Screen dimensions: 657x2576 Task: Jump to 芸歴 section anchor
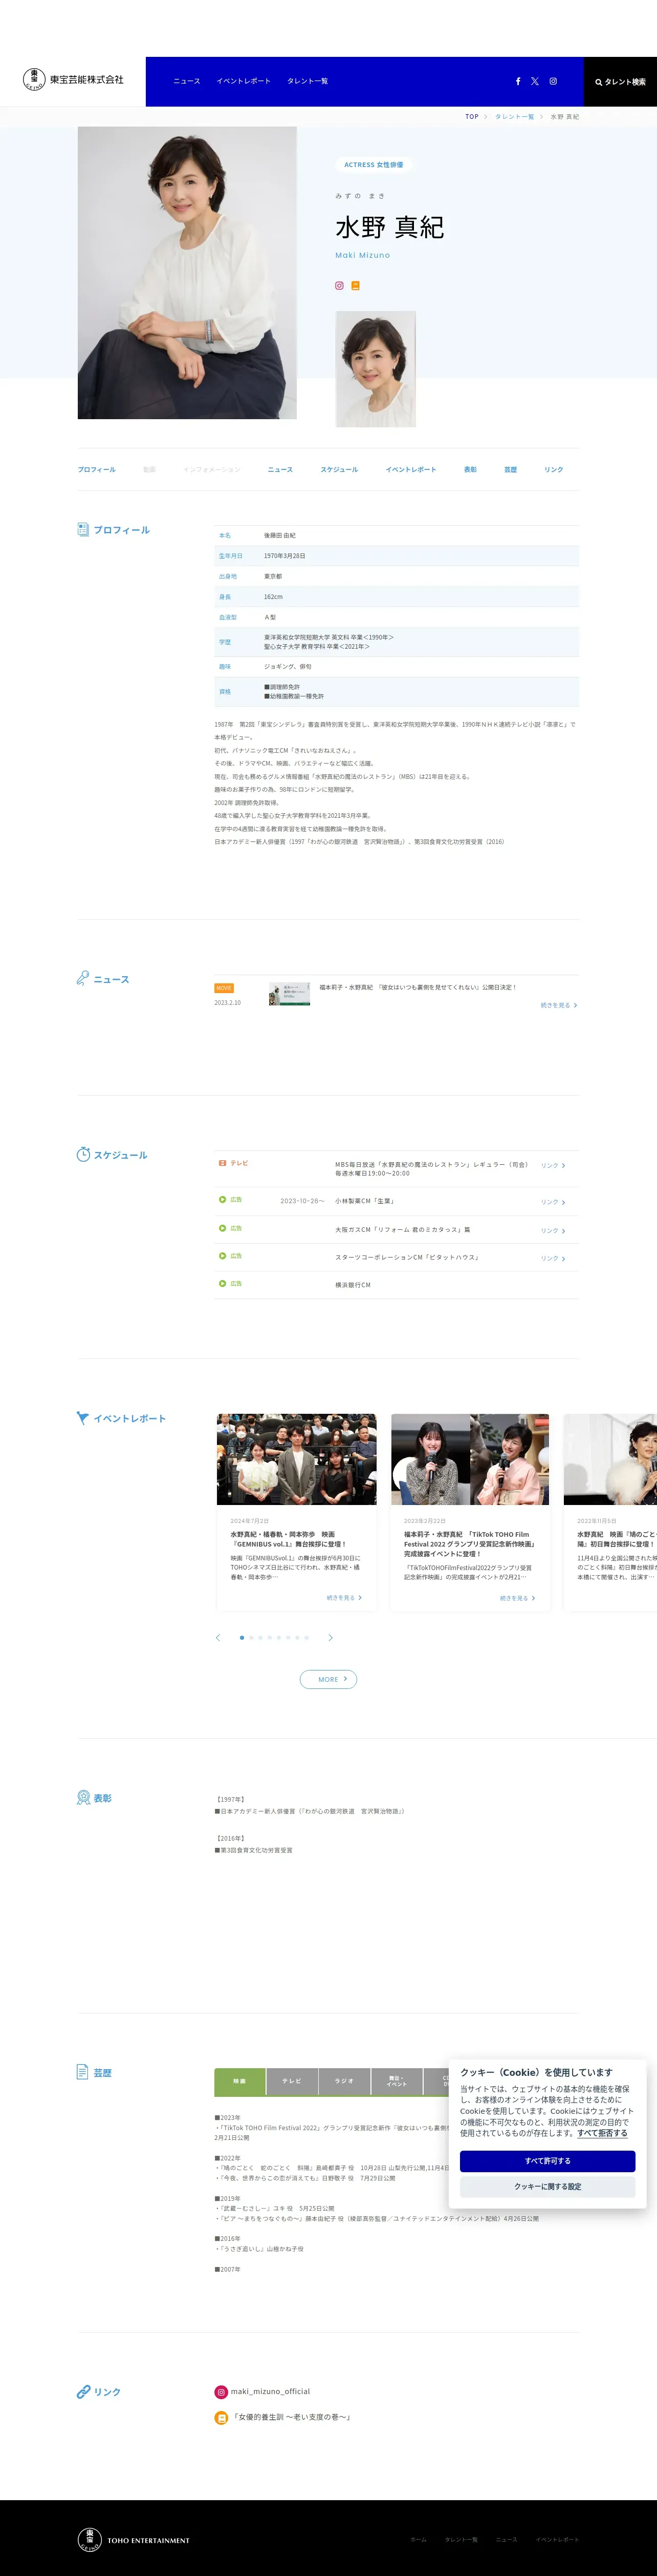pos(510,469)
